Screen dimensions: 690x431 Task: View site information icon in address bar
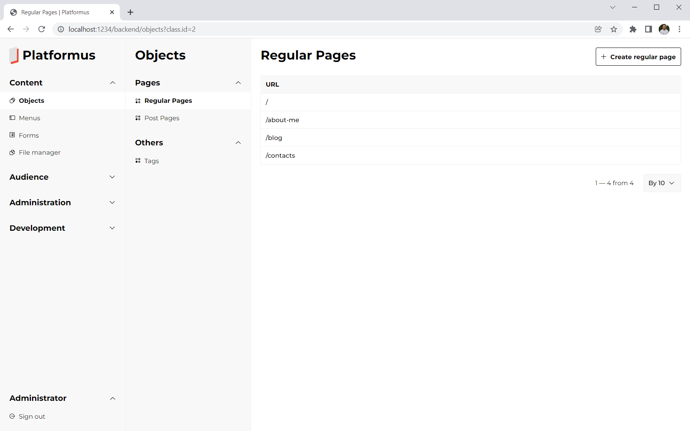[61, 29]
